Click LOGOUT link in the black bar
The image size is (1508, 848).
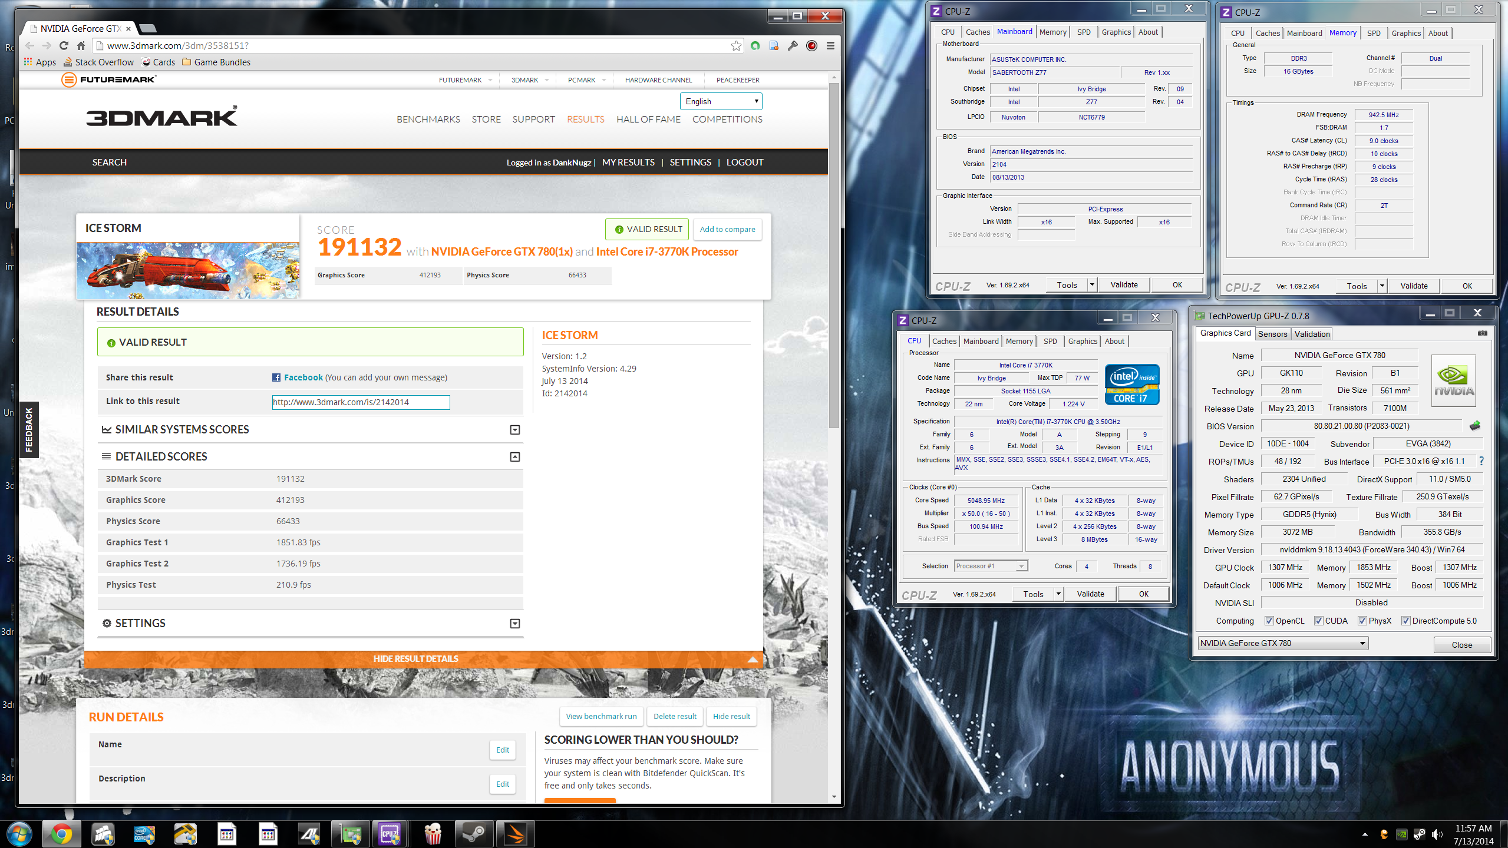click(x=744, y=163)
